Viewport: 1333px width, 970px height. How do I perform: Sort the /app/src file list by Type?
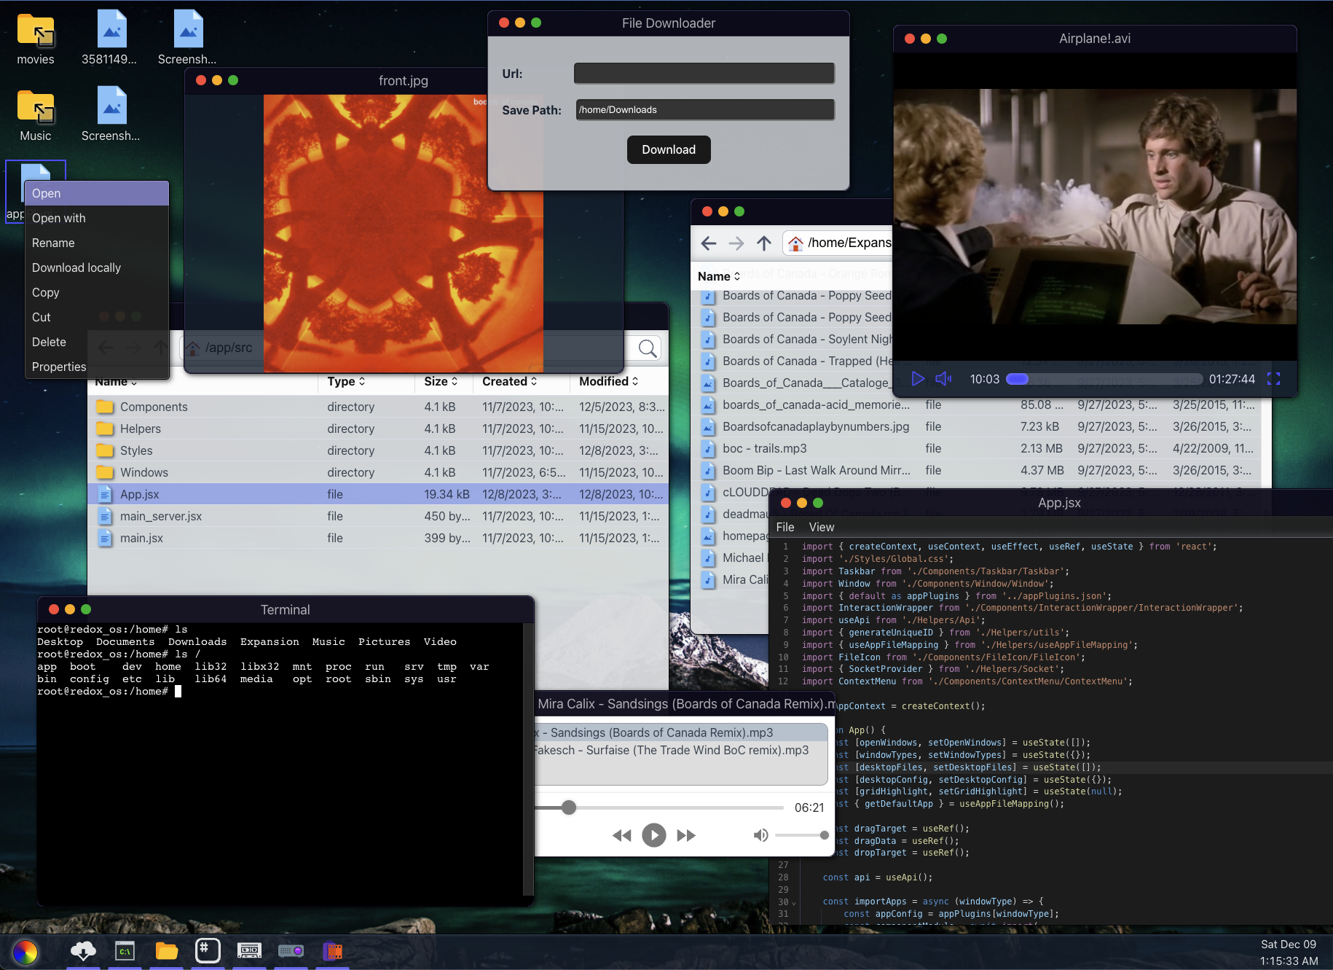click(x=346, y=381)
